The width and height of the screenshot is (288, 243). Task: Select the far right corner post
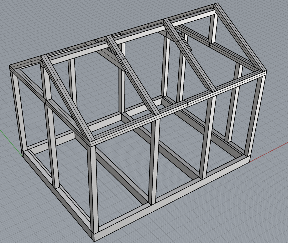coord(255,116)
